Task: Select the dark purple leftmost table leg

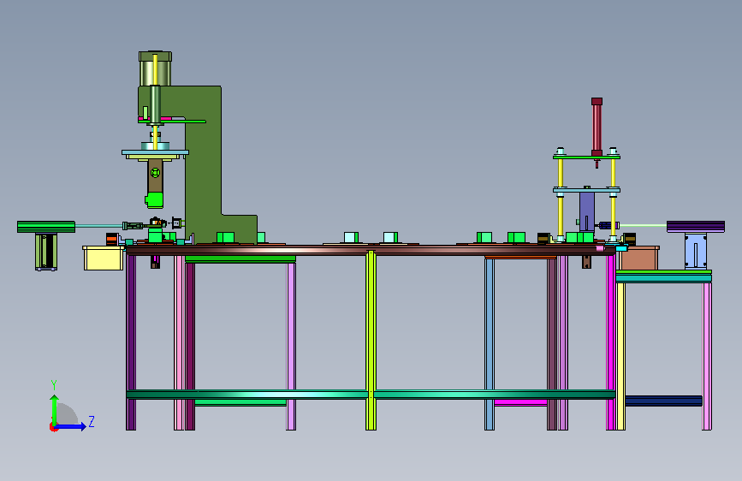Action: click(x=131, y=342)
